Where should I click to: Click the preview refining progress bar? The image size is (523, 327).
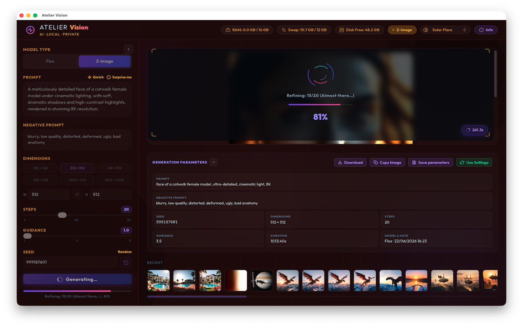[x=320, y=105]
